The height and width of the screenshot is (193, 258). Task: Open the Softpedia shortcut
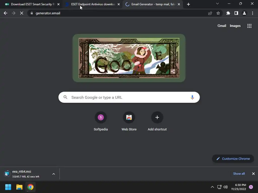(101, 121)
